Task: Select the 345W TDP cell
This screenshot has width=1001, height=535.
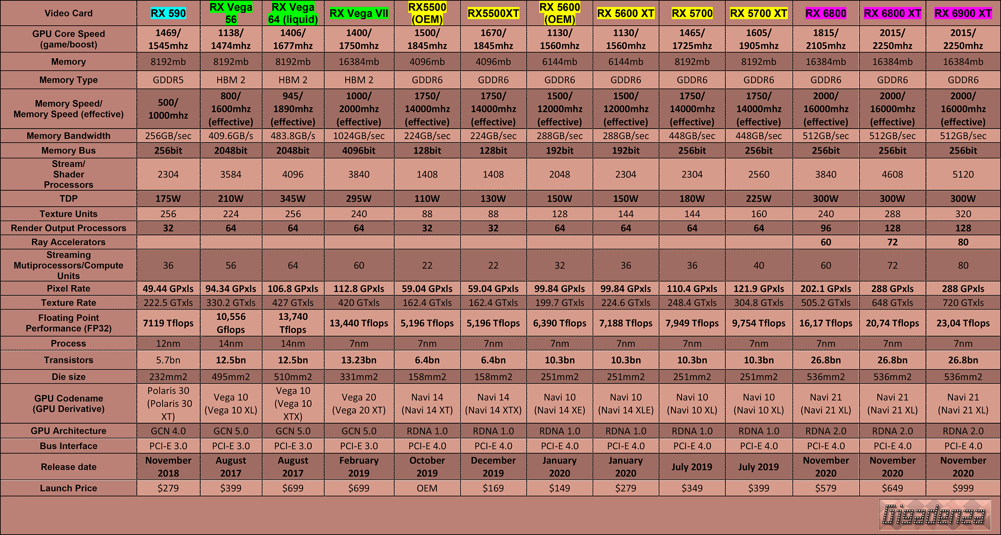Action: point(293,199)
